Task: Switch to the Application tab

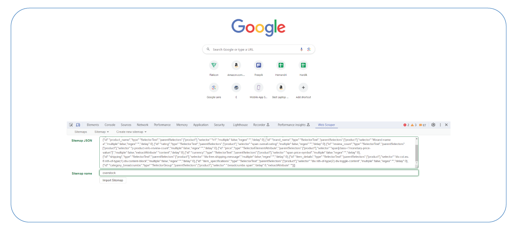Action: [201, 125]
